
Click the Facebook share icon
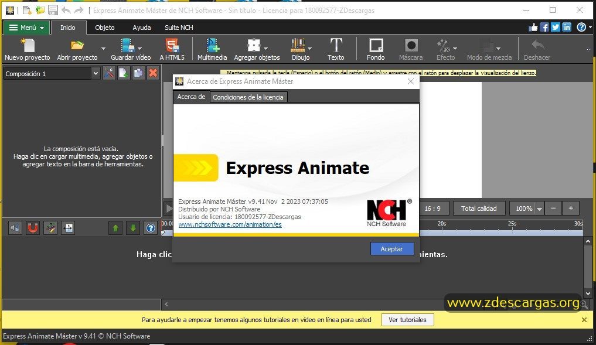tap(544, 27)
